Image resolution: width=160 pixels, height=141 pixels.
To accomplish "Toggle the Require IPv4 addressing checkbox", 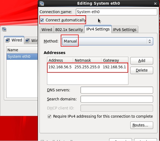I will click(49, 117).
